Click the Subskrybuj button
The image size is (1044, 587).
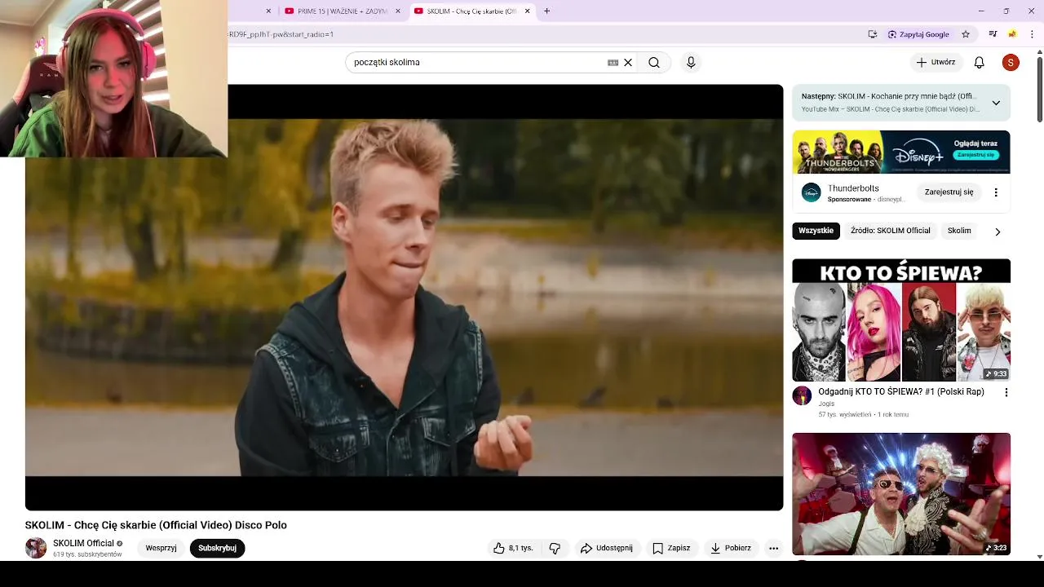click(x=217, y=548)
